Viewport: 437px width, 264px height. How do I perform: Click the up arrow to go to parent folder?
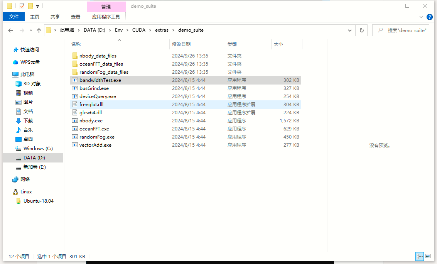pyautogui.click(x=39, y=30)
